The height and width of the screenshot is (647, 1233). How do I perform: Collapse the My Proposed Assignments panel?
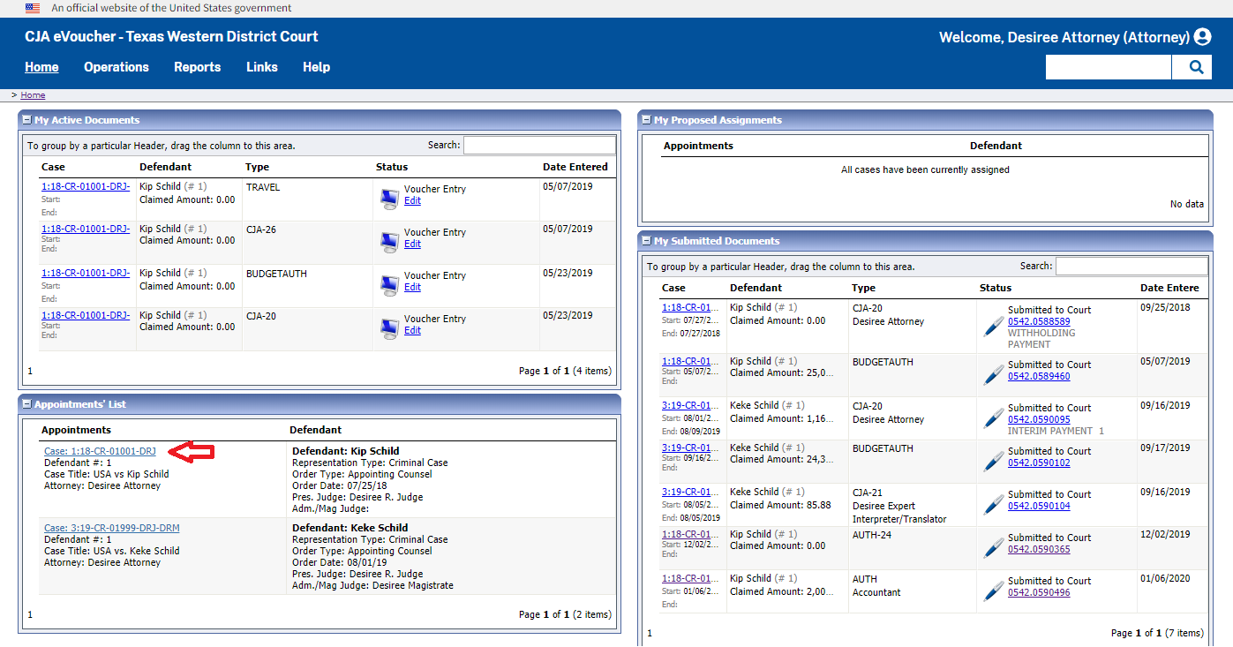pyautogui.click(x=645, y=119)
